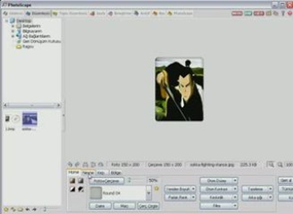Viewport: 293px width, 214px height.
Task: Open the Düzenleyici editor tab
Action: click(x=38, y=13)
